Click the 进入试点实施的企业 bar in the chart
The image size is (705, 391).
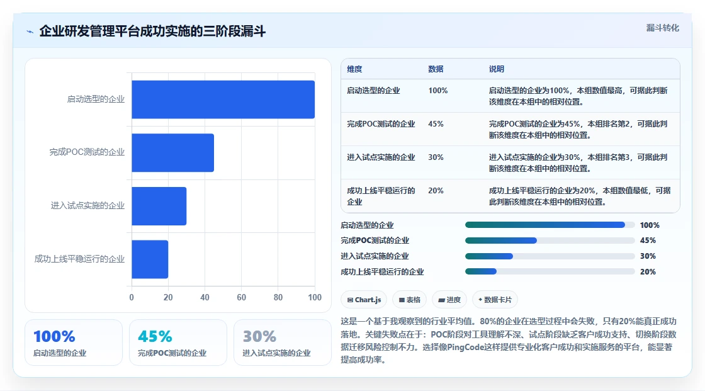pos(159,206)
